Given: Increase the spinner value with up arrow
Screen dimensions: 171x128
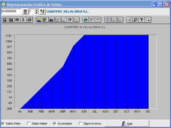Looking at the screenshot, I should [x=37, y=10].
